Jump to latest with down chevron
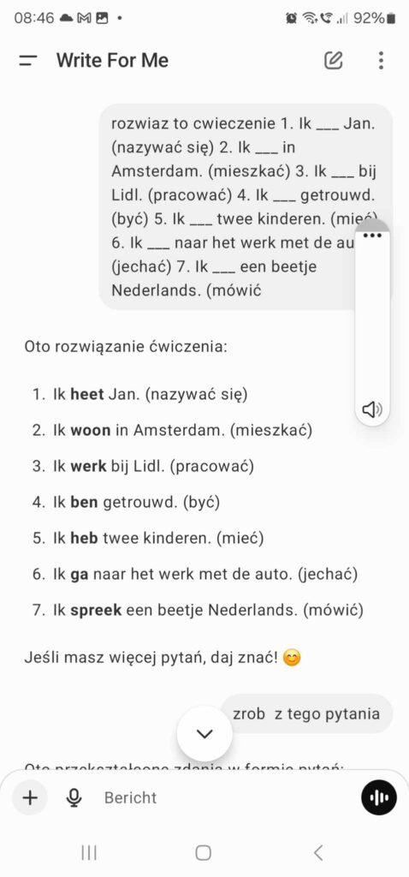The height and width of the screenshot is (877, 409). click(204, 734)
